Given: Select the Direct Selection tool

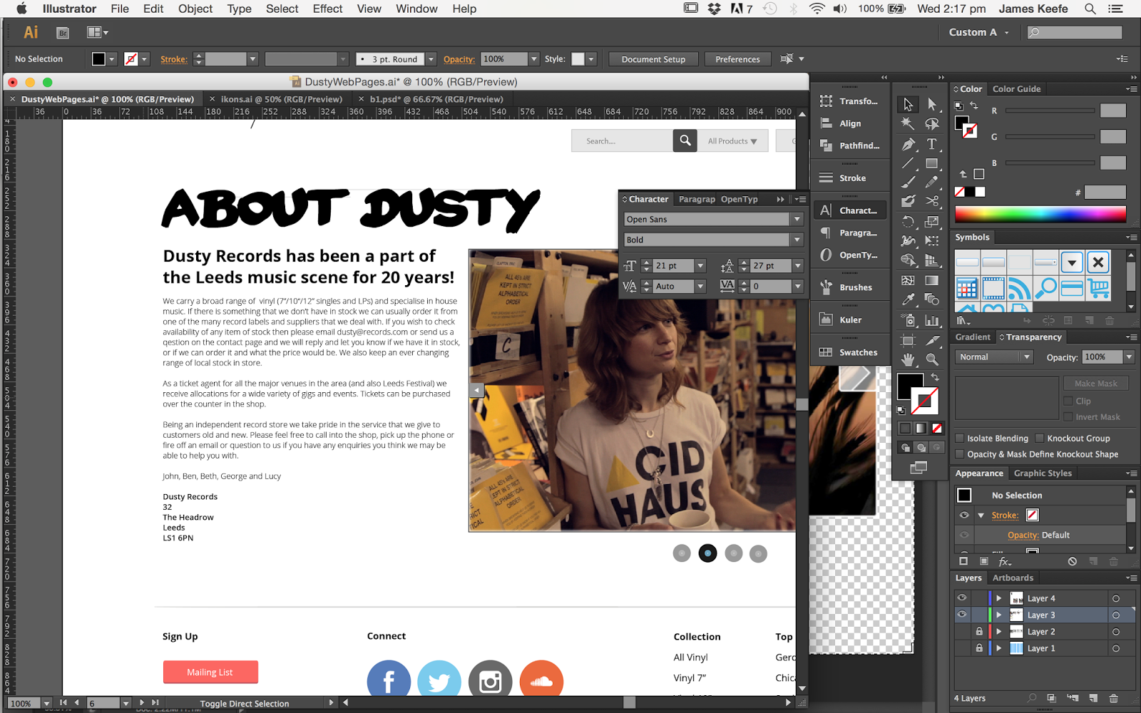Looking at the screenshot, I should 932,104.
